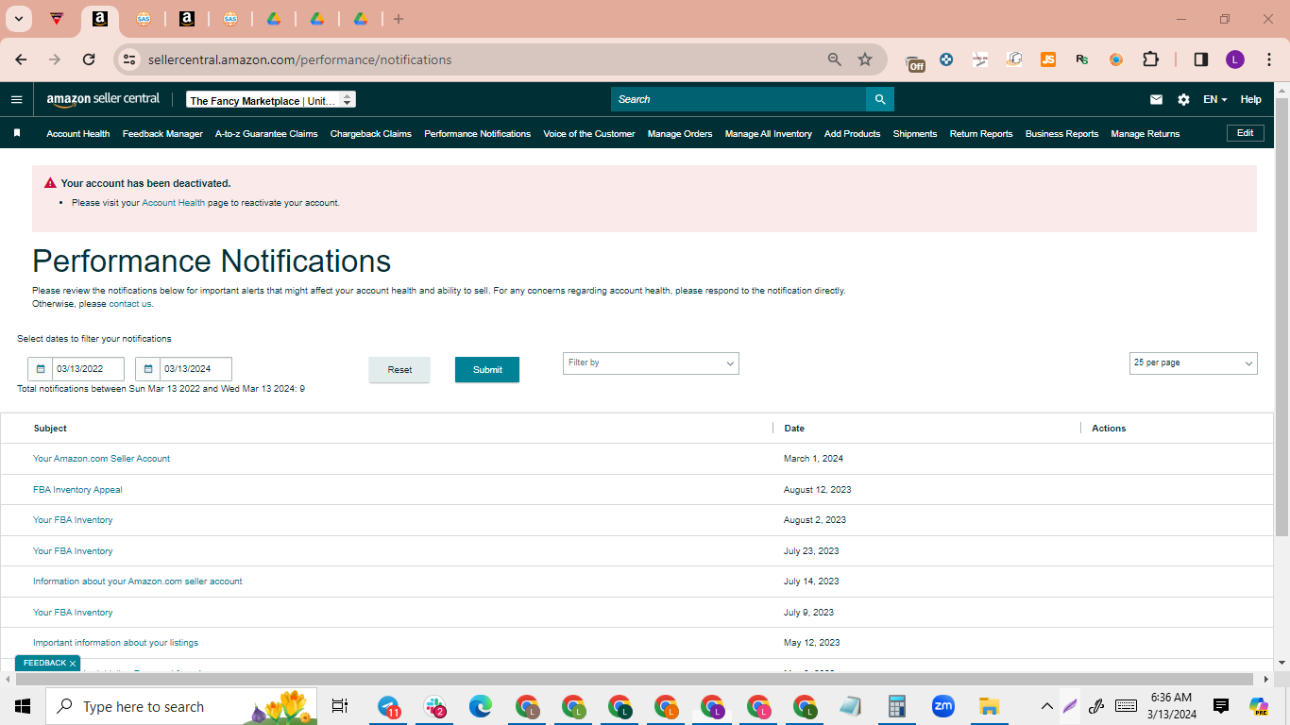Open the Seller Central hamburger menu
1290x725 pixels.
click(16, 99)
